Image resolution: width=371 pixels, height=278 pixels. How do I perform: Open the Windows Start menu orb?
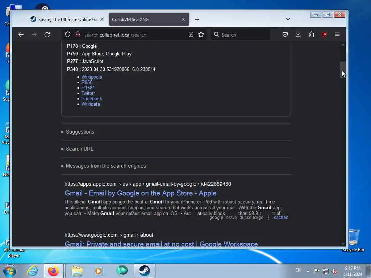tap(10, 271)
